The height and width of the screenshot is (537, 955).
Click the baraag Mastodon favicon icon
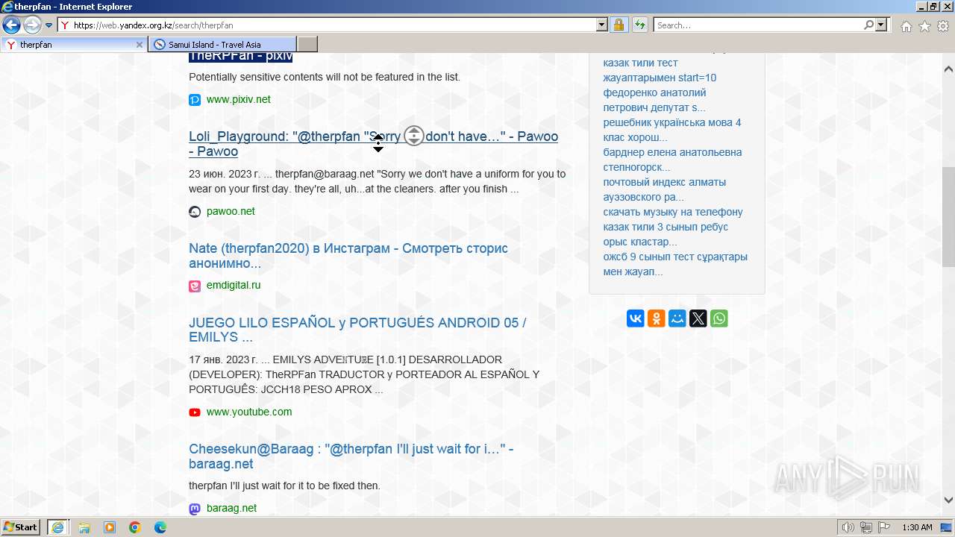[x=195, y=509]
